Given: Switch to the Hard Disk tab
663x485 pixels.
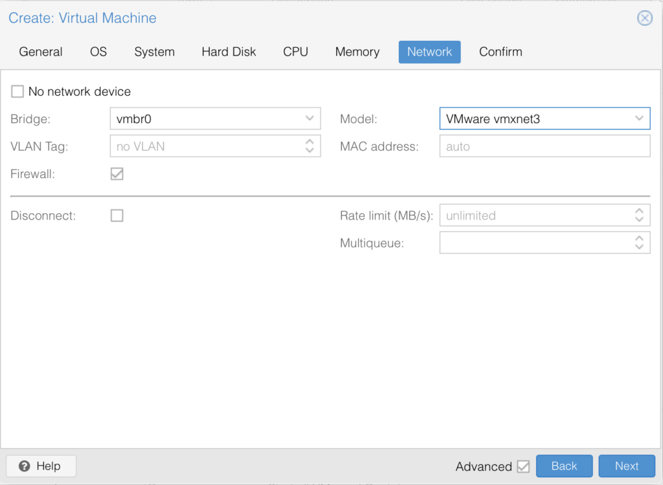Looking at the screenshot, I should [x=229, y=52].
